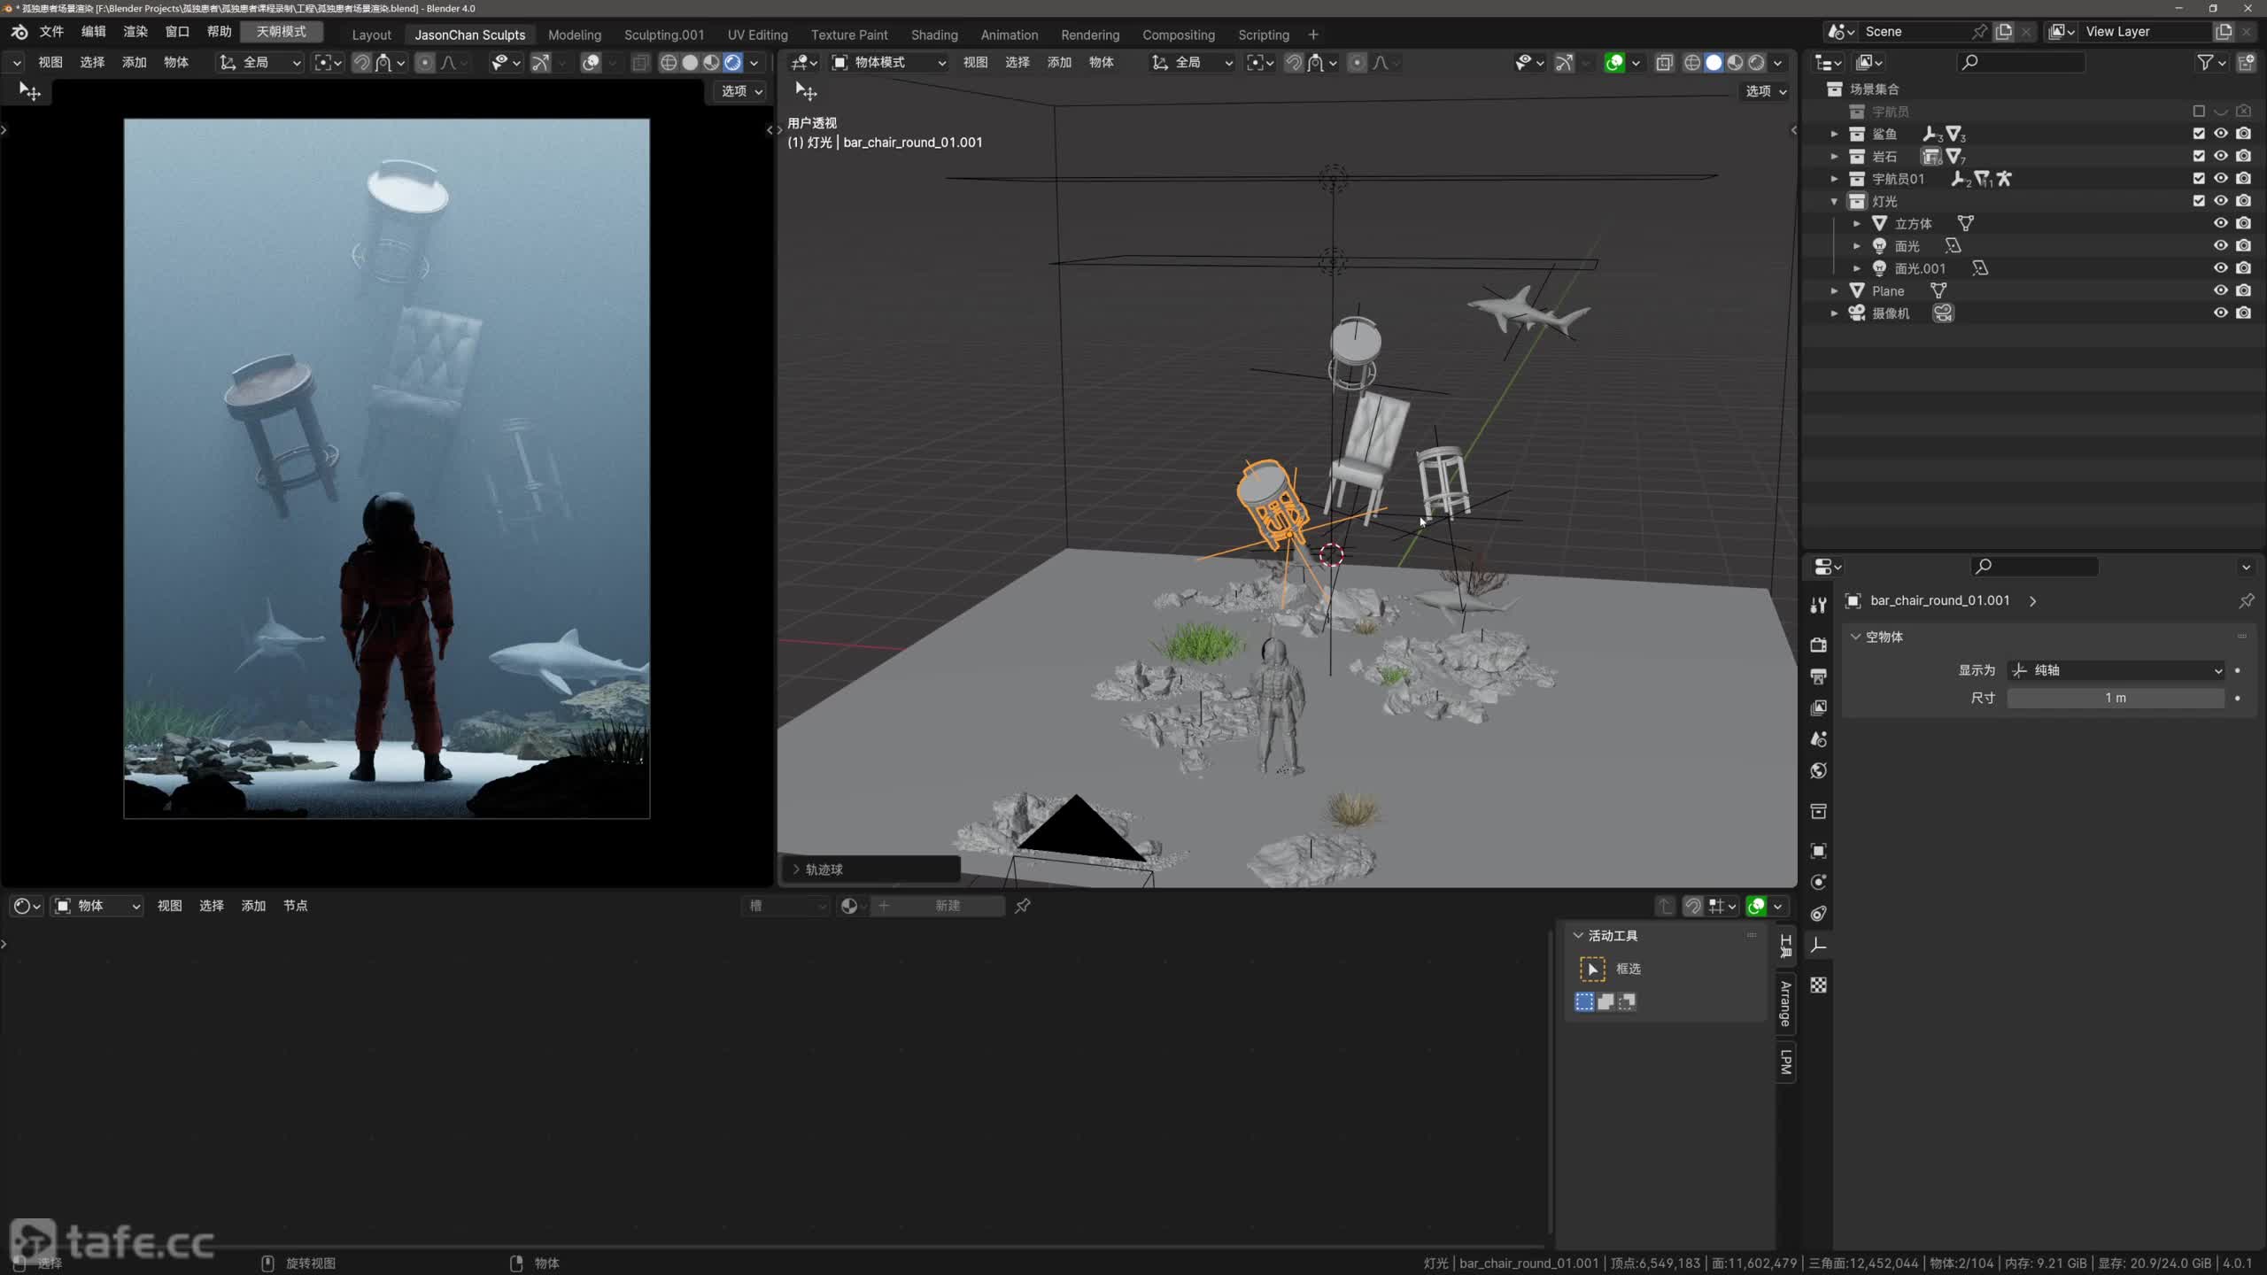The height and width of the screenshot is (1275, 2267).
Task: Click the add workspace plus icon
Action: coord(1313,35)
